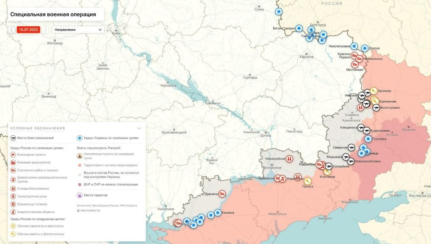This screenshot has height=244, width=431.
Task: Click the strike marker beside Новолетровка
Action: click(354, 46)
